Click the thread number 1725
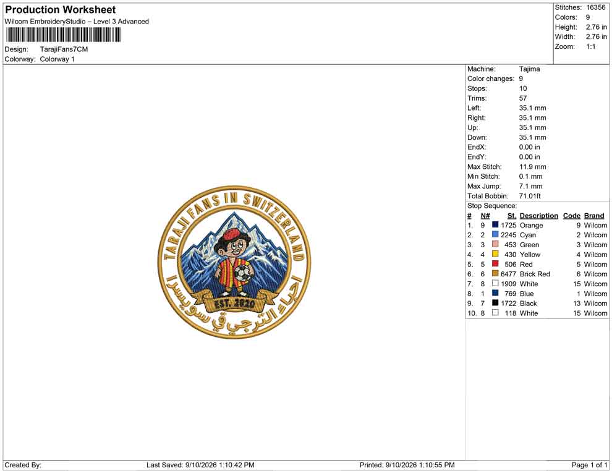The image size is (612, 471). tap(509, 225)
